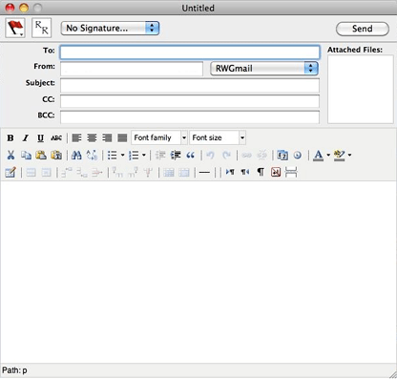Open the No Signature dropdown

[x=110, y=28]
